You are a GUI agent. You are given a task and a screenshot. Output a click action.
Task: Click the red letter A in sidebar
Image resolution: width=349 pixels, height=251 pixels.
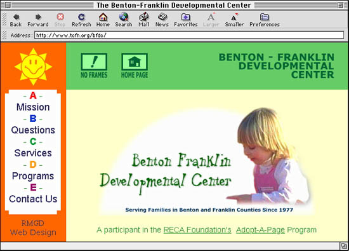click(33, 95)
